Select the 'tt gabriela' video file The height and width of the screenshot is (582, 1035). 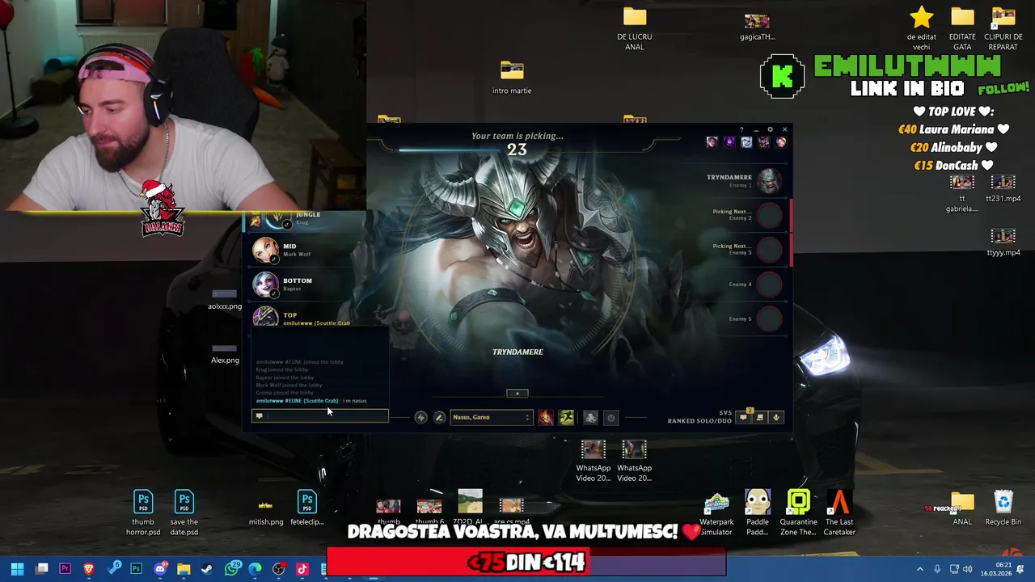click(962, 194)
